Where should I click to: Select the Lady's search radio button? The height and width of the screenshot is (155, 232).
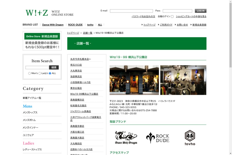click(40, 73)
